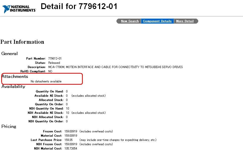Click the Material Cost value 159.00919
The width and height of the screenshot is (243, 150).
[x=71, y=136]
